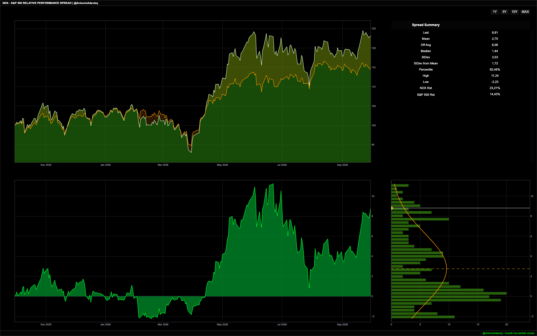Select the Last value 8,81

coord(495,32)
